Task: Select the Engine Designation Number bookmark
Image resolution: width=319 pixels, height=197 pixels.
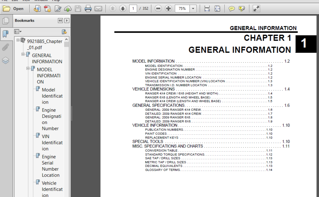Action: pos(51,119)
